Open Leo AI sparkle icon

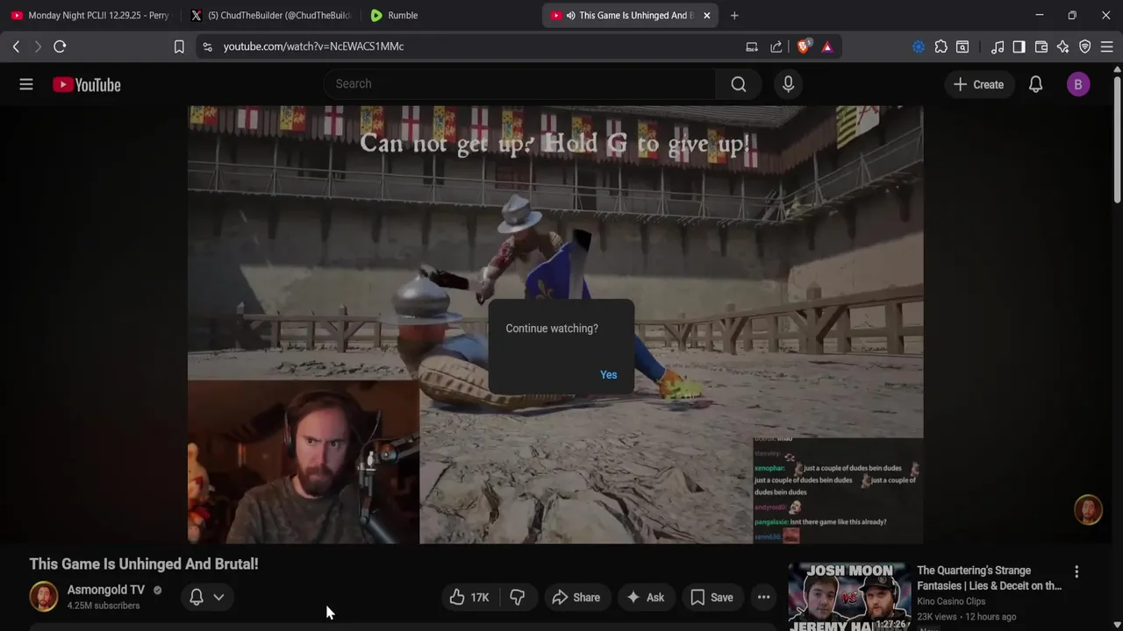click(x=1063, y=46)
